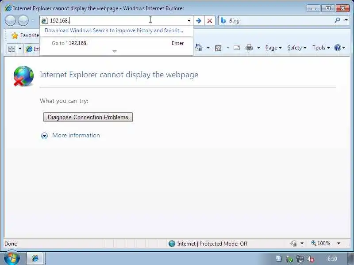Click the privacy/security status bar icon

[293, 243]
